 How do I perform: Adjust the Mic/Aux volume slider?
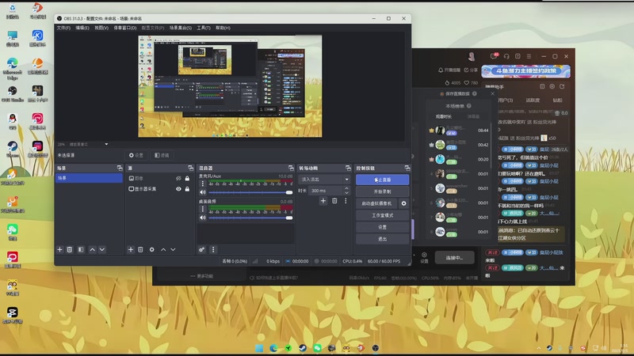pyautogui.click(x=250, y=192)
